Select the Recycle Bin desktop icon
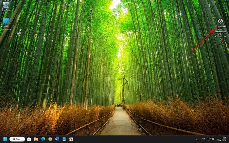Image resolution: width=229 pixels, height=143 pixels. (6, 6)
